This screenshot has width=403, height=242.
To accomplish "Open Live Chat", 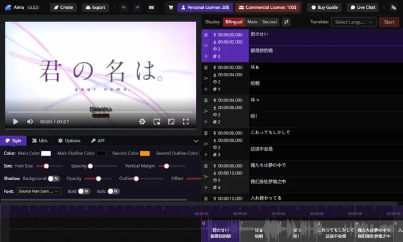I will coord(363,8).
